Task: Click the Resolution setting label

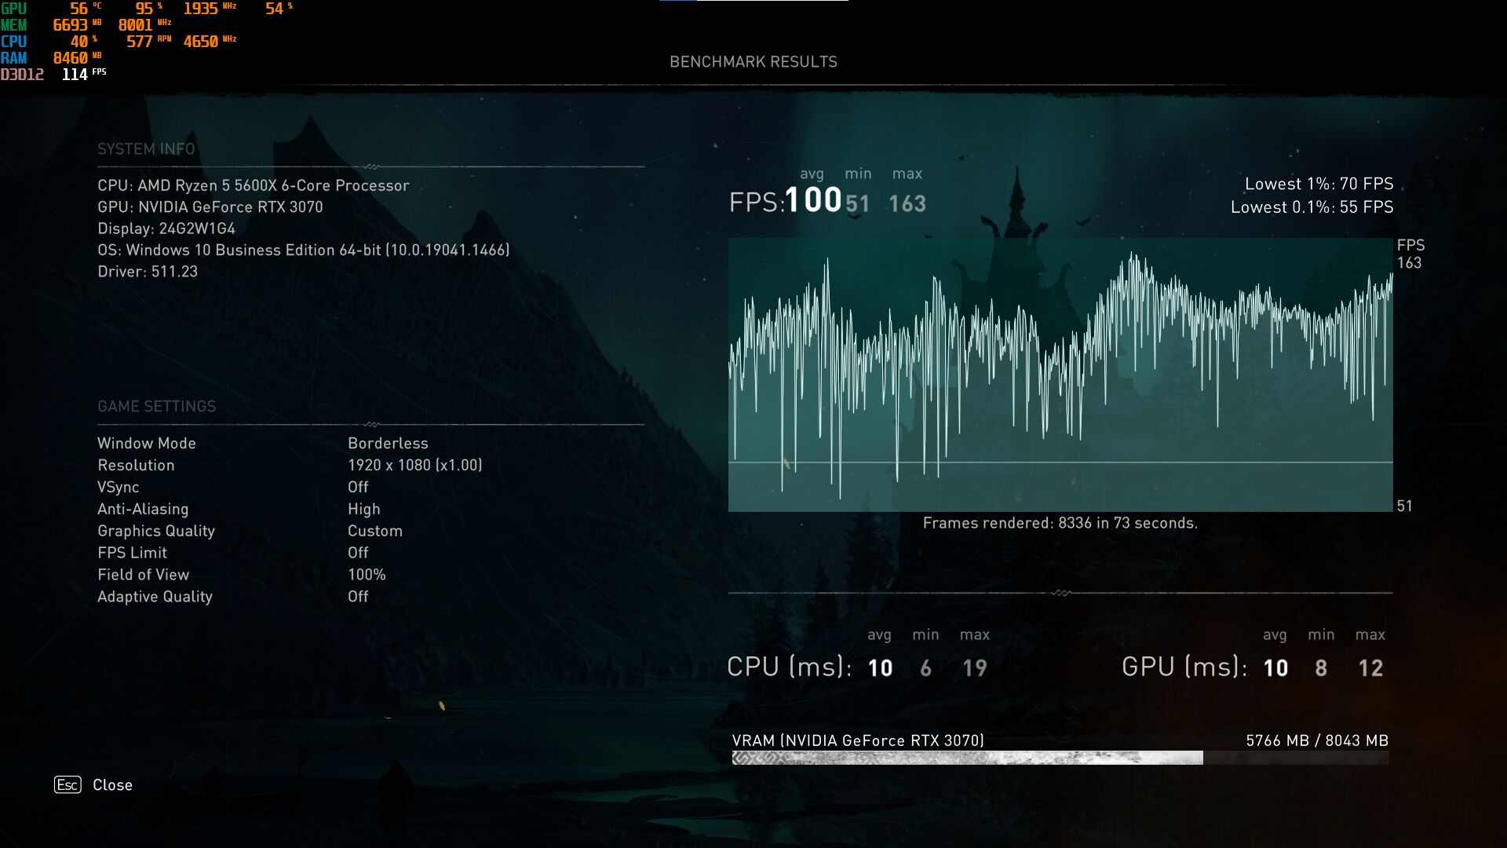Action: click(x=136, y=465)
